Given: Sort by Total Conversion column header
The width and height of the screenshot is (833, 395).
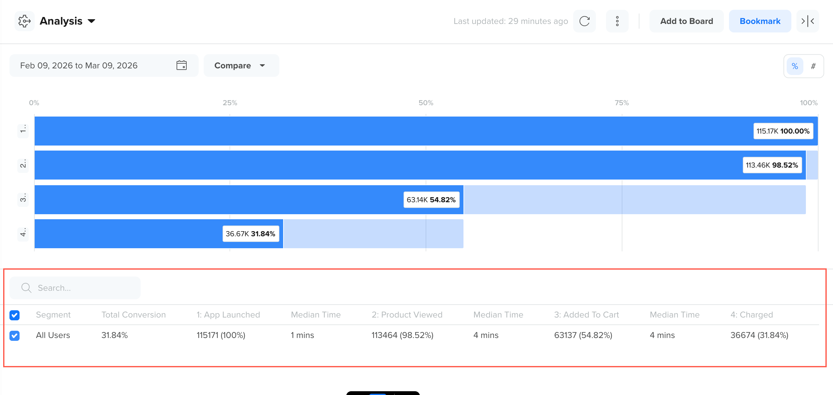Looking at the screenshot, I should click(133, 315).
